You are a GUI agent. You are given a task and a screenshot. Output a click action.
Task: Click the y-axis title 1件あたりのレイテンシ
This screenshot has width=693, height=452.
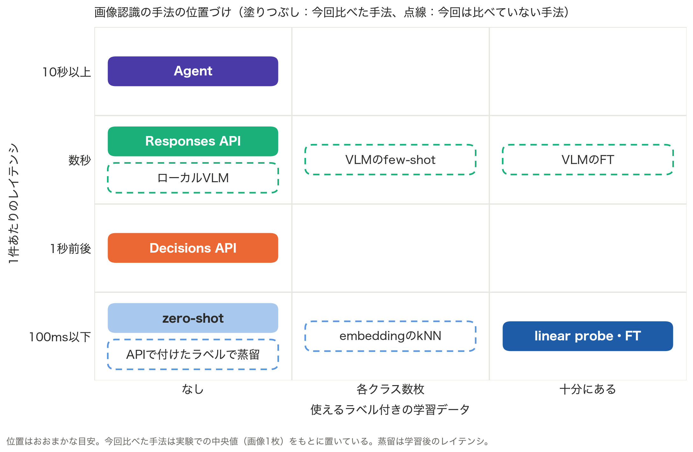pos(14,204)
